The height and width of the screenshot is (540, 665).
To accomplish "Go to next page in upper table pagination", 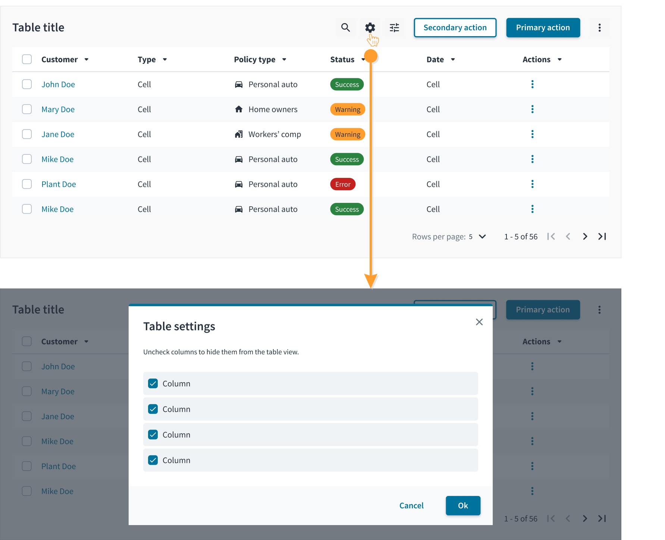I will point(585,236).
